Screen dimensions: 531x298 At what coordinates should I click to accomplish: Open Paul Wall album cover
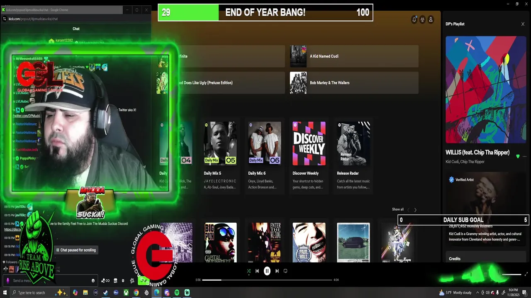(309, 243)
